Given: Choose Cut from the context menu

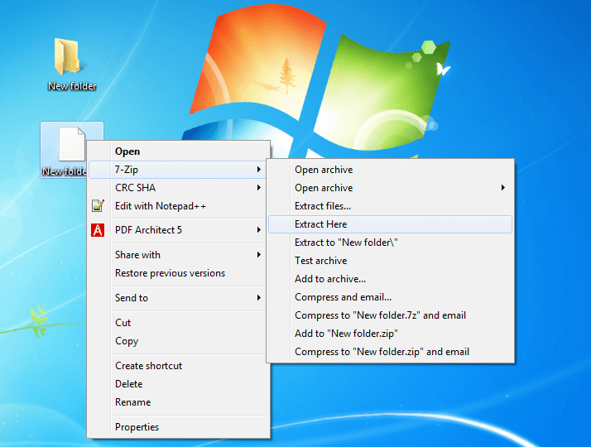Looking at the screenshot, I should tap(179, 323).
